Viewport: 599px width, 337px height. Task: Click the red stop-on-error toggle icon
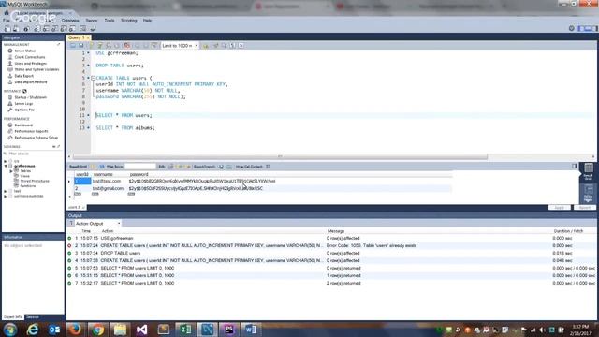127,46
